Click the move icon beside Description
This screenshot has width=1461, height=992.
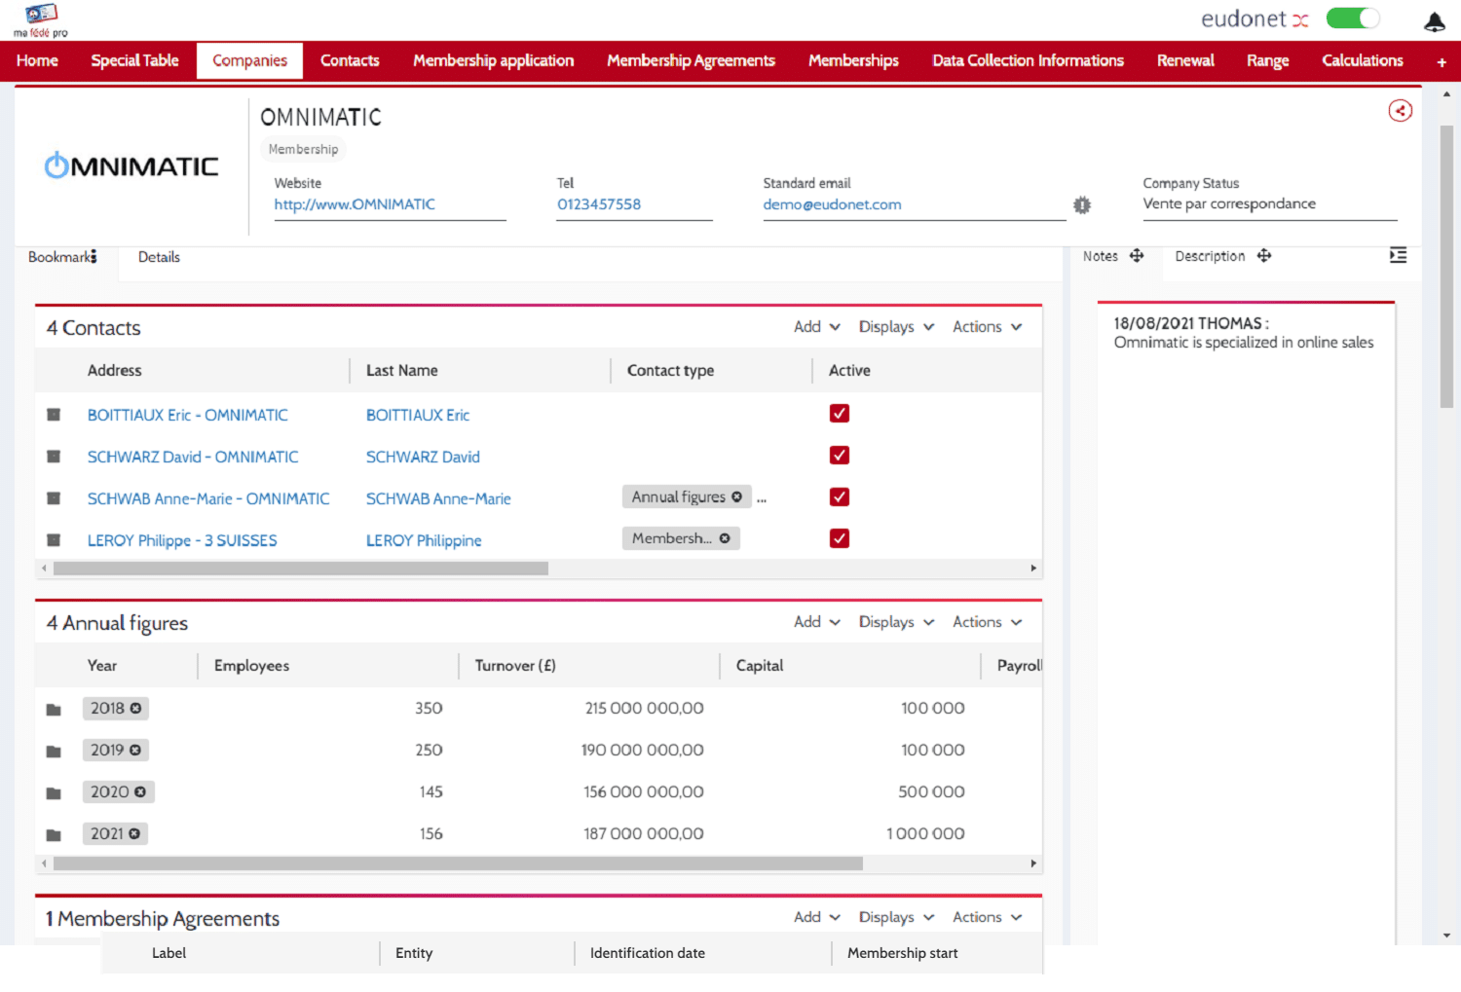click(x=1264, y=256)
